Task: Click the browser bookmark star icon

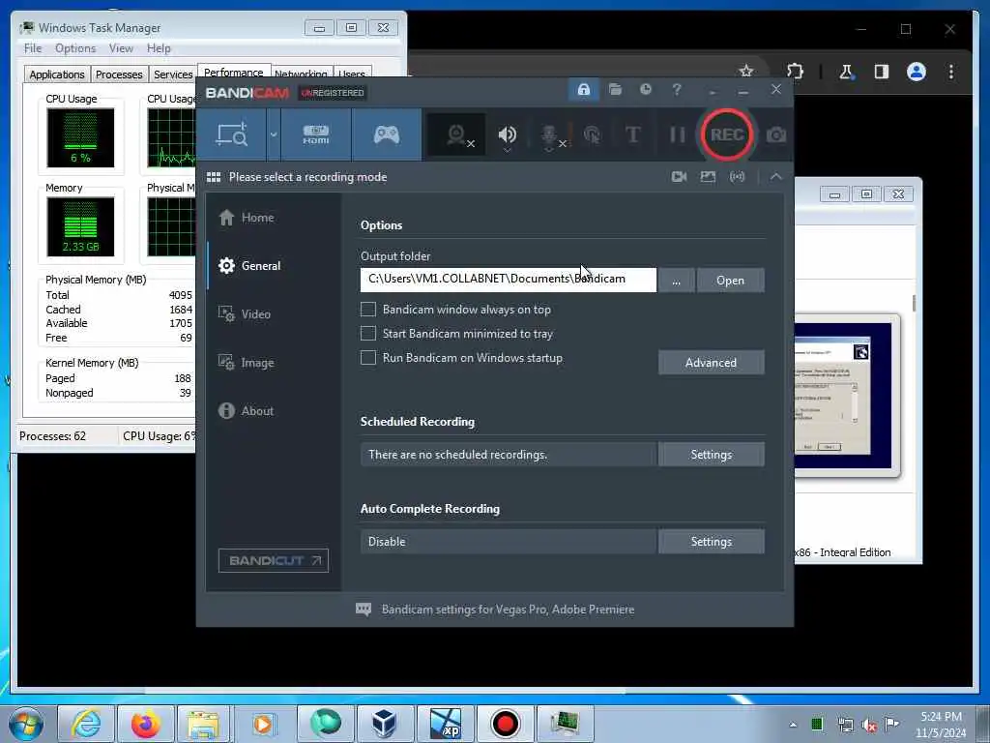Action: [745, 72]
